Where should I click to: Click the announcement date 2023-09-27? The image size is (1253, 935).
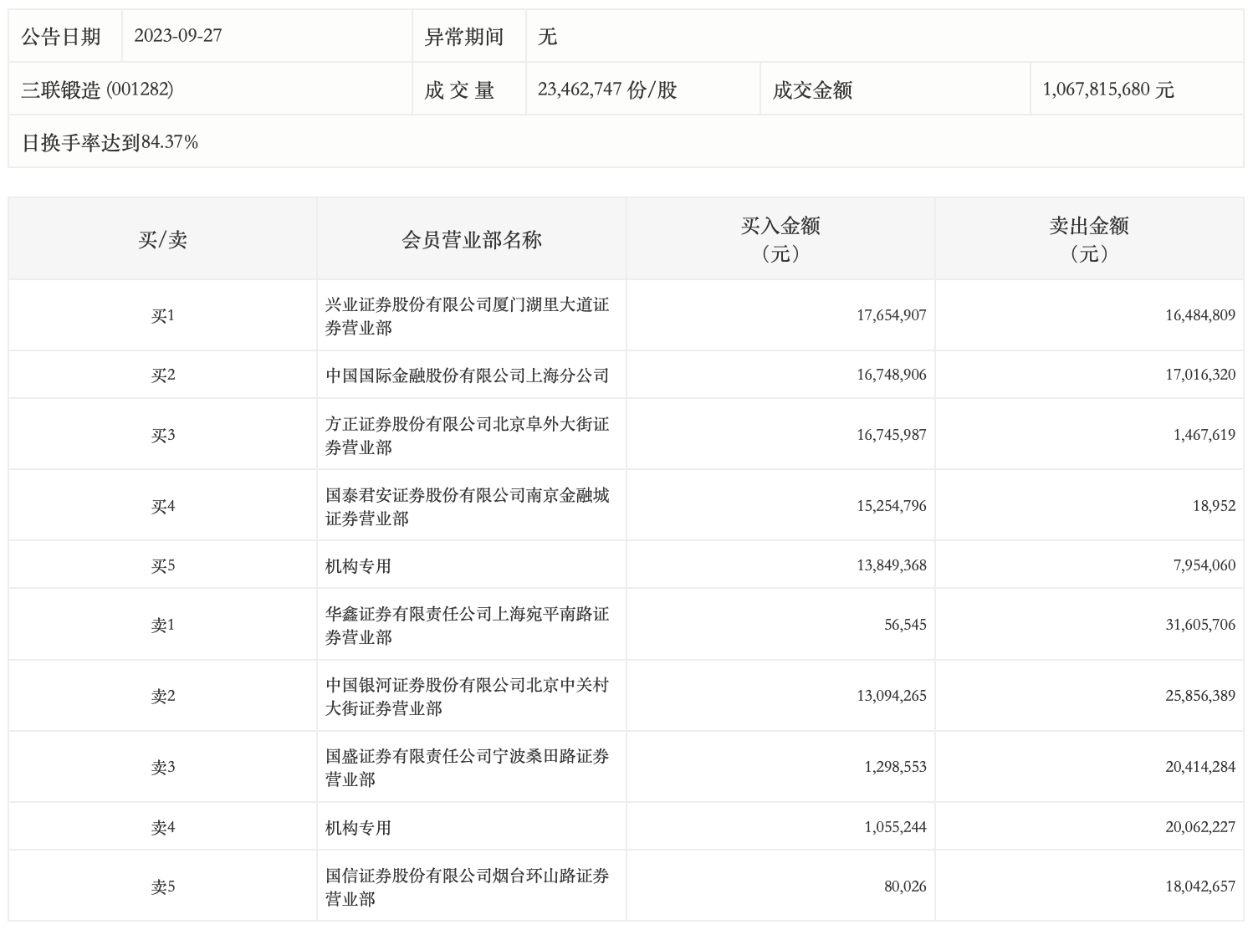(x=178, y=36)
